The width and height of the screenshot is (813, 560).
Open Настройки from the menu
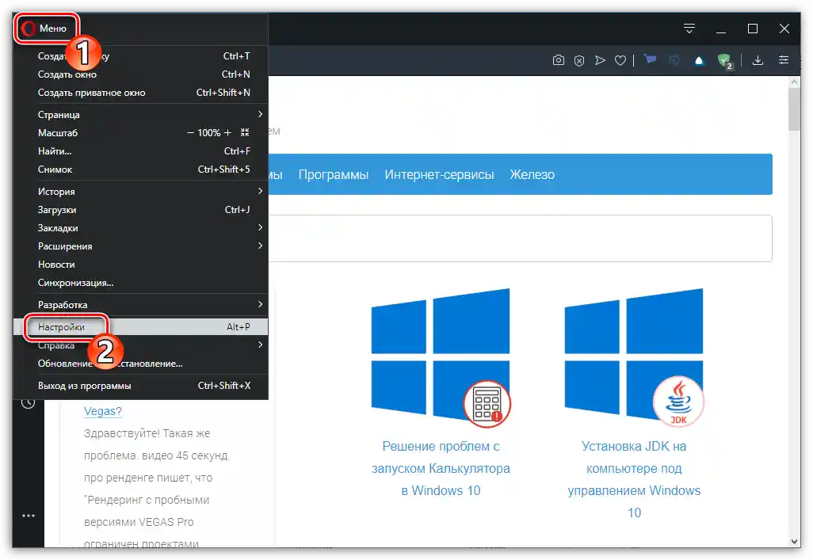point(140,326)
